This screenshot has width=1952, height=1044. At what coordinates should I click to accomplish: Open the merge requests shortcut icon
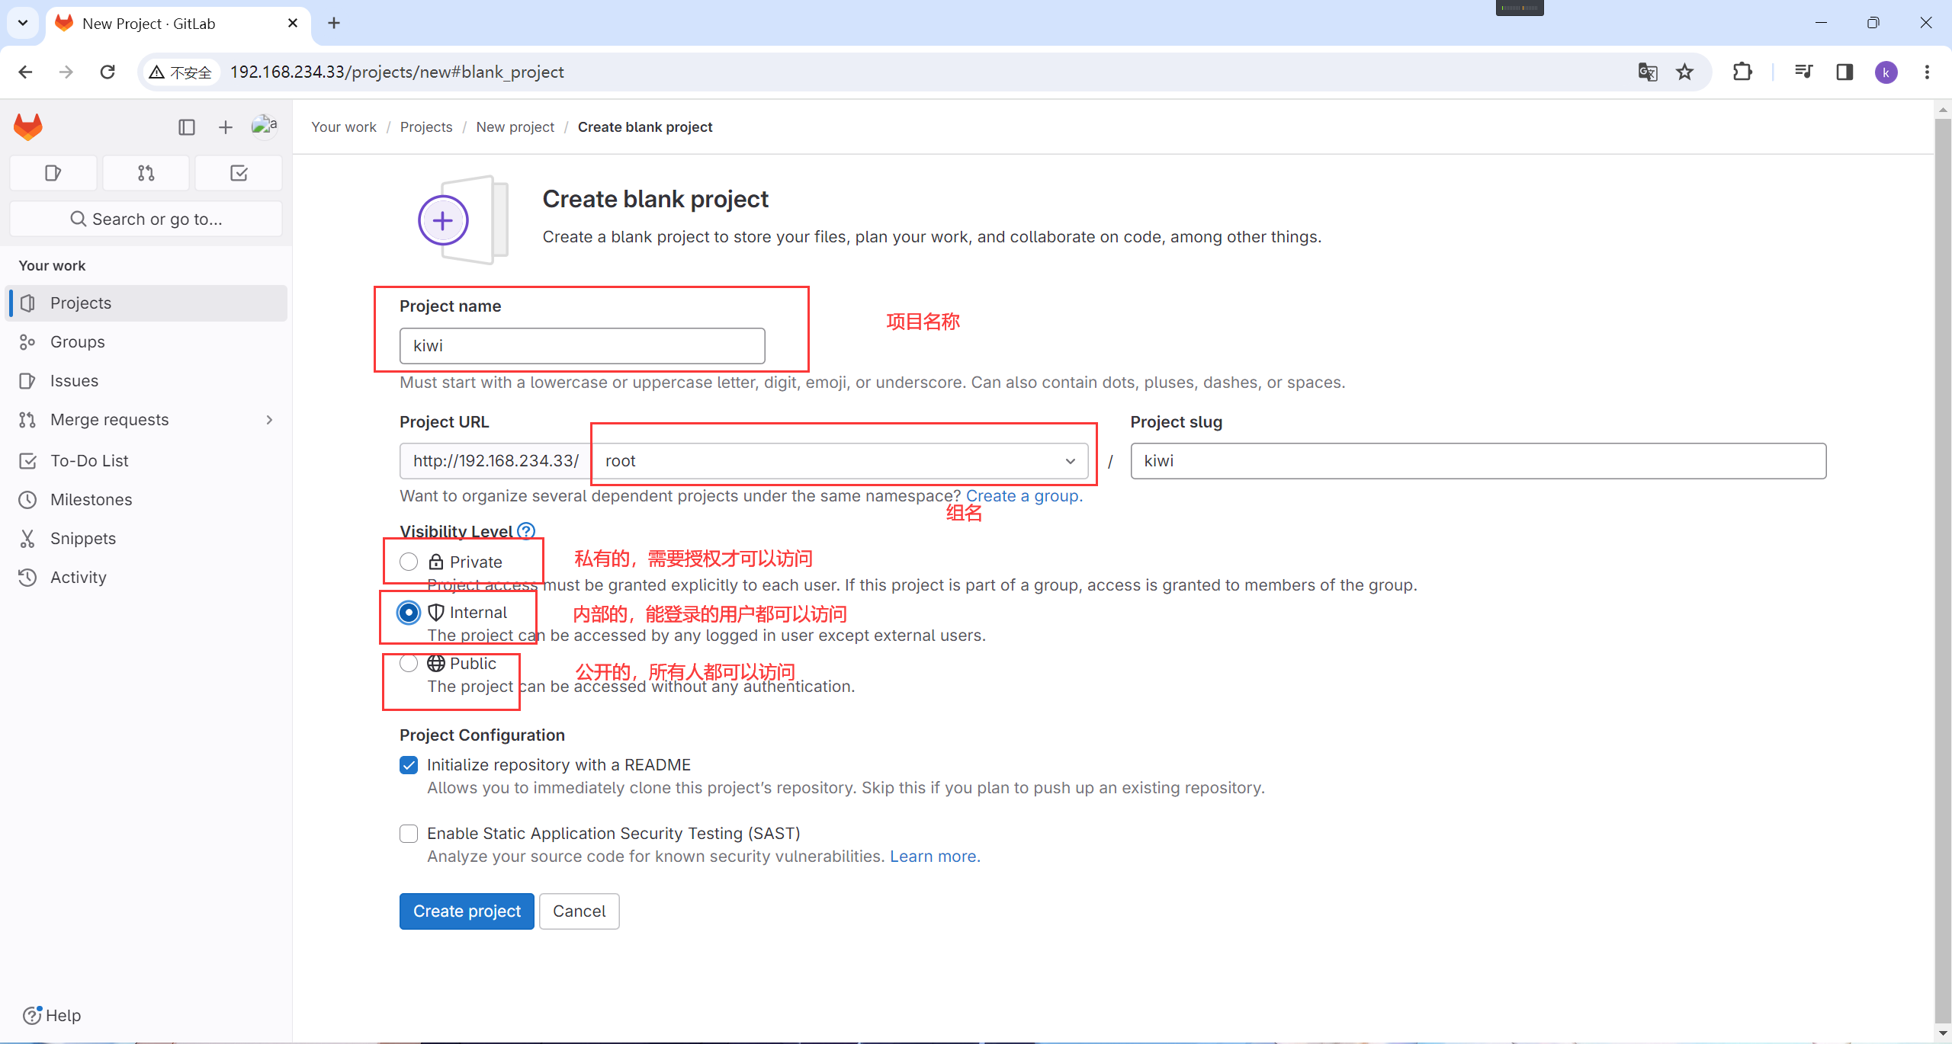(146, 173)
